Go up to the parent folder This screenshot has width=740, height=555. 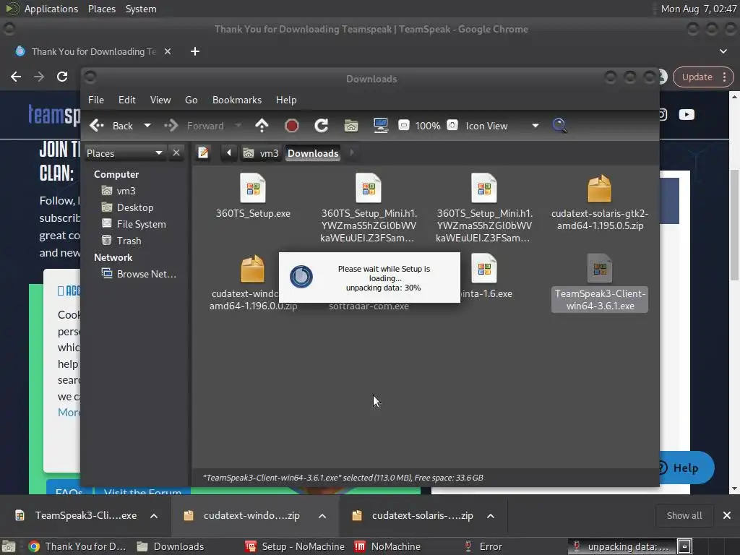[262, 126]
